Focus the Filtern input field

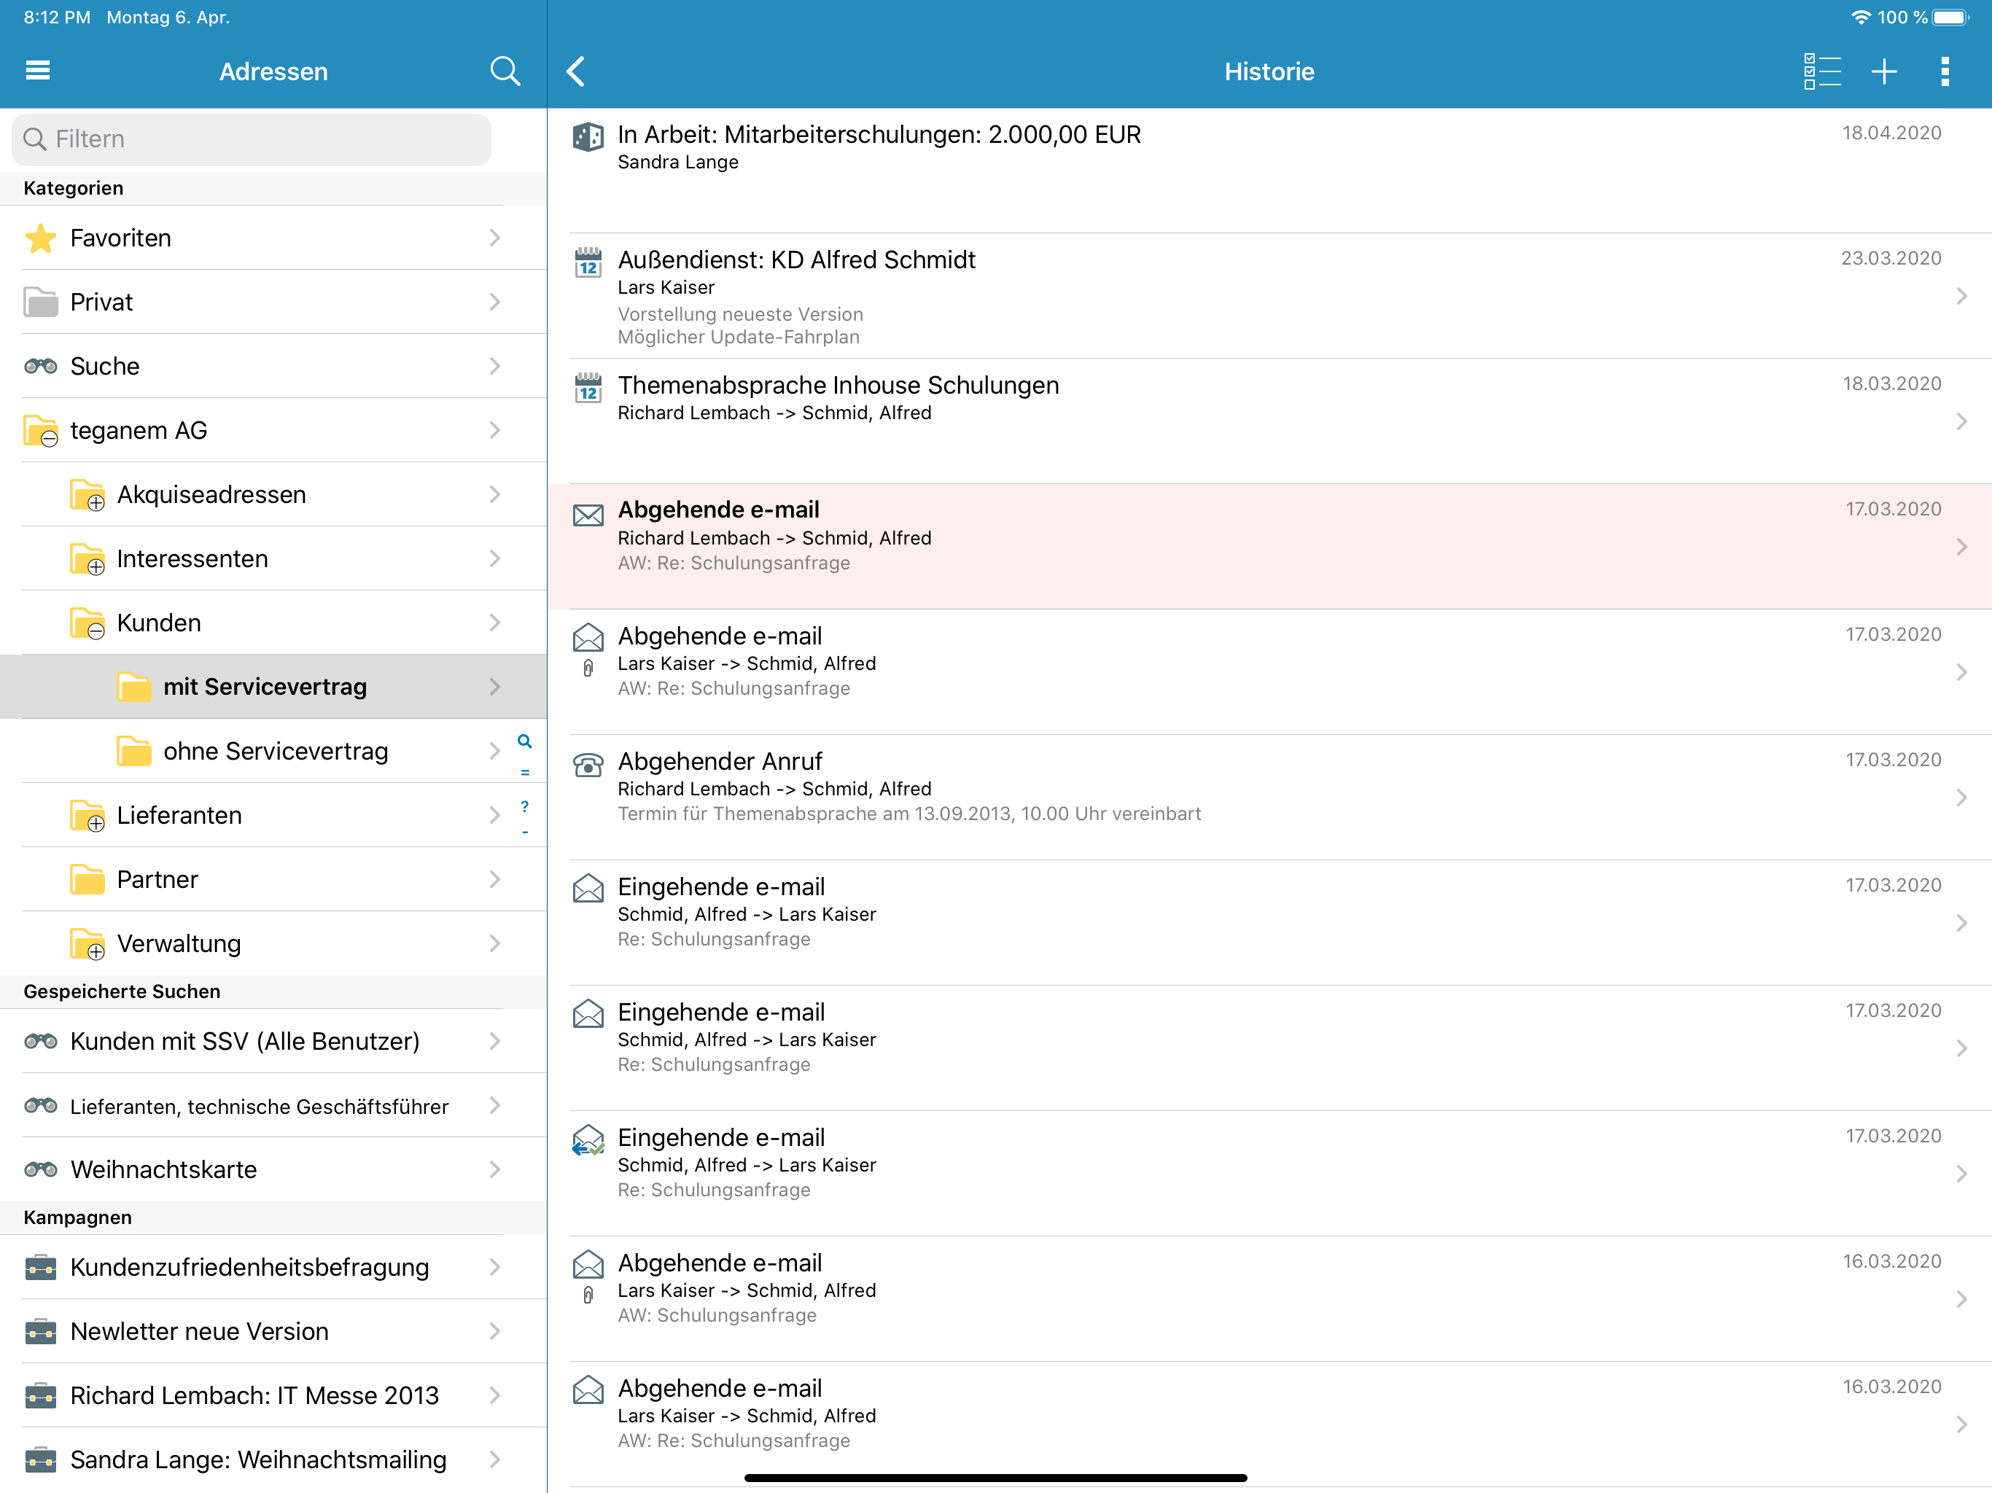click(252, 139)
